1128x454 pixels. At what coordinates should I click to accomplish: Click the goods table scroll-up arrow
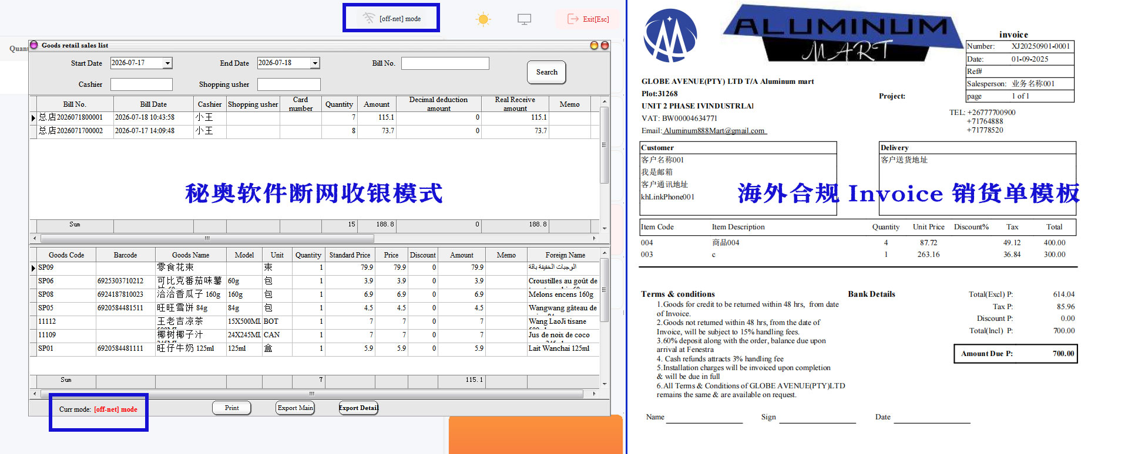pos(604,252)
